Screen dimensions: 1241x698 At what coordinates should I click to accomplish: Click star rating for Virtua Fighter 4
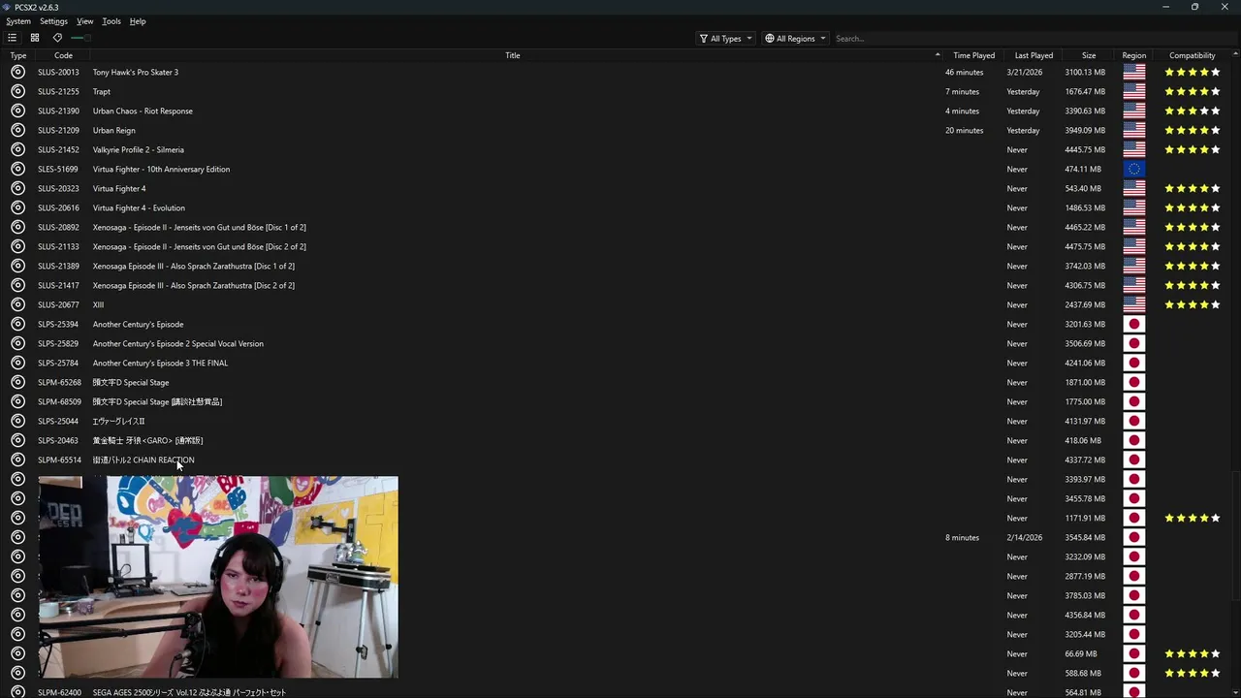pyautogui.click(x=1192, y=188)
